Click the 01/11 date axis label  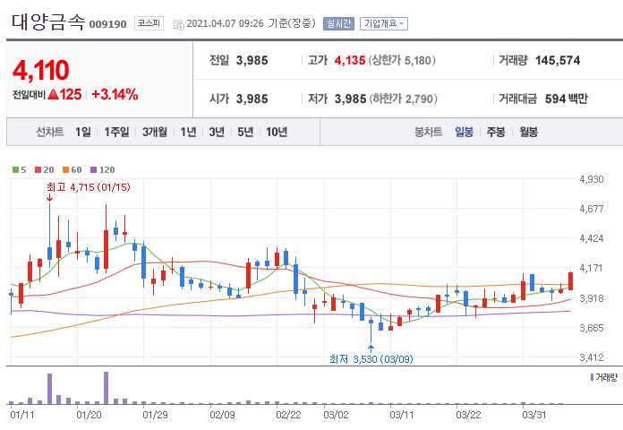click(22, 415)
